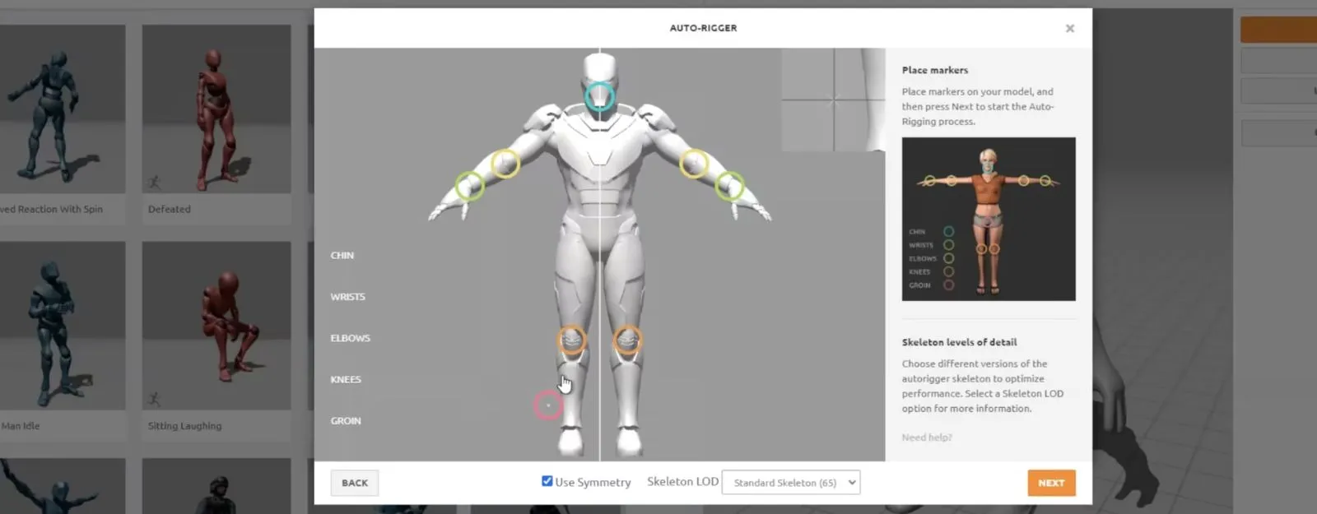Click the Skeleton levels of detail heading
The height and width of the screenshot is (514, 1317).
959,342
